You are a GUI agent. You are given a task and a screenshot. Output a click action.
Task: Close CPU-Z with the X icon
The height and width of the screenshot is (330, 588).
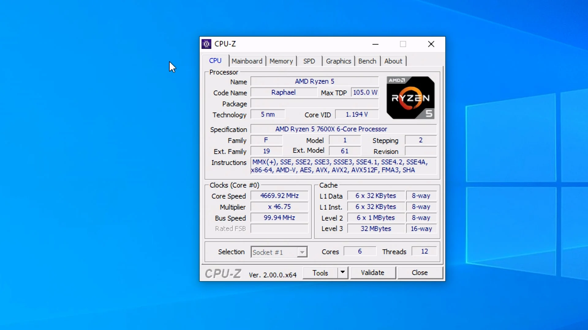431,44
